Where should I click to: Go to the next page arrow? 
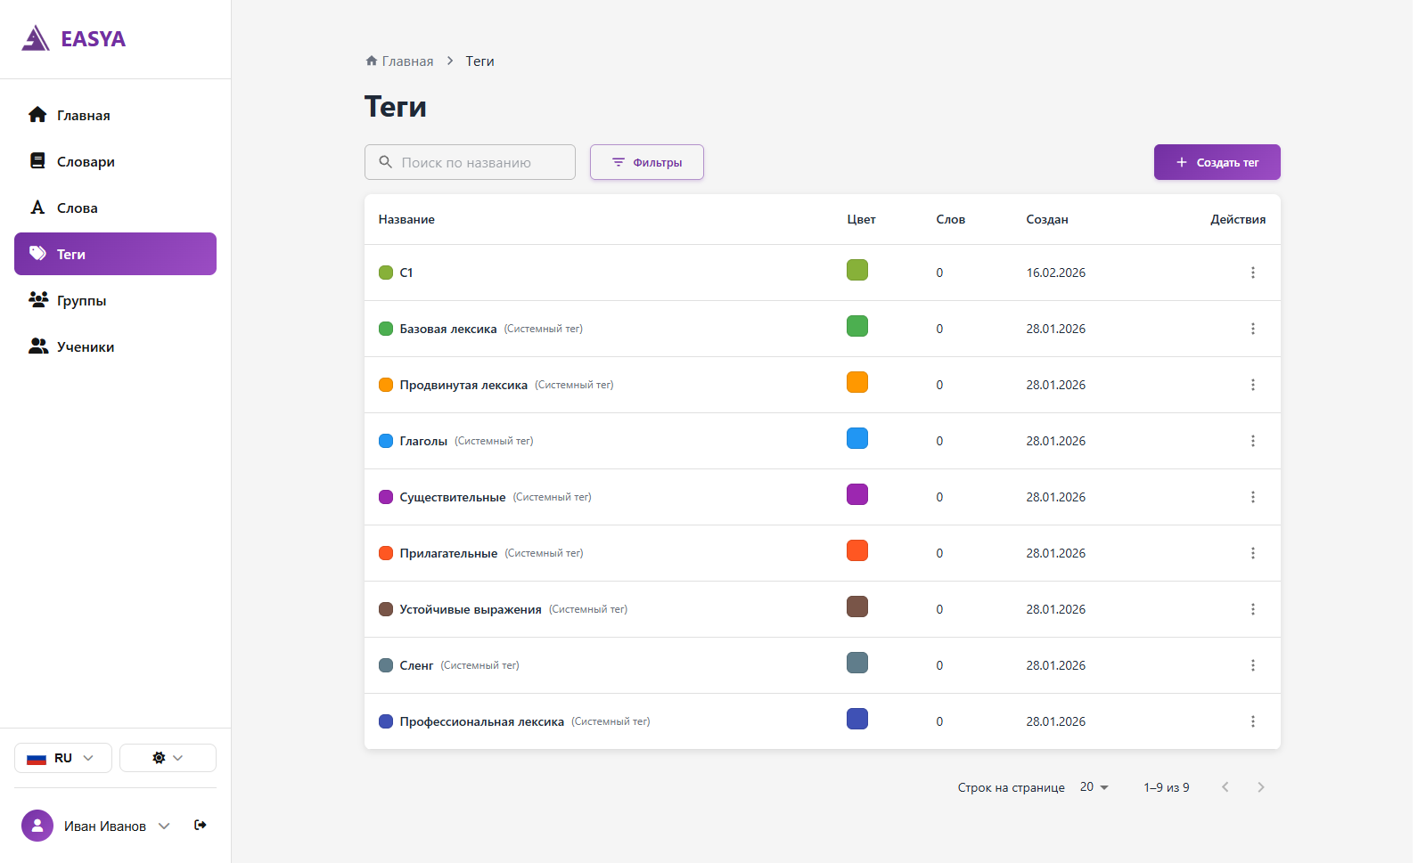[1260, 786]
